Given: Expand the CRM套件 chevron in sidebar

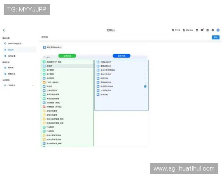Looking at the screenshot, I should 33,85.
